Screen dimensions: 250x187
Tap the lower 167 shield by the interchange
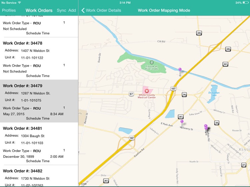(132, 138)
